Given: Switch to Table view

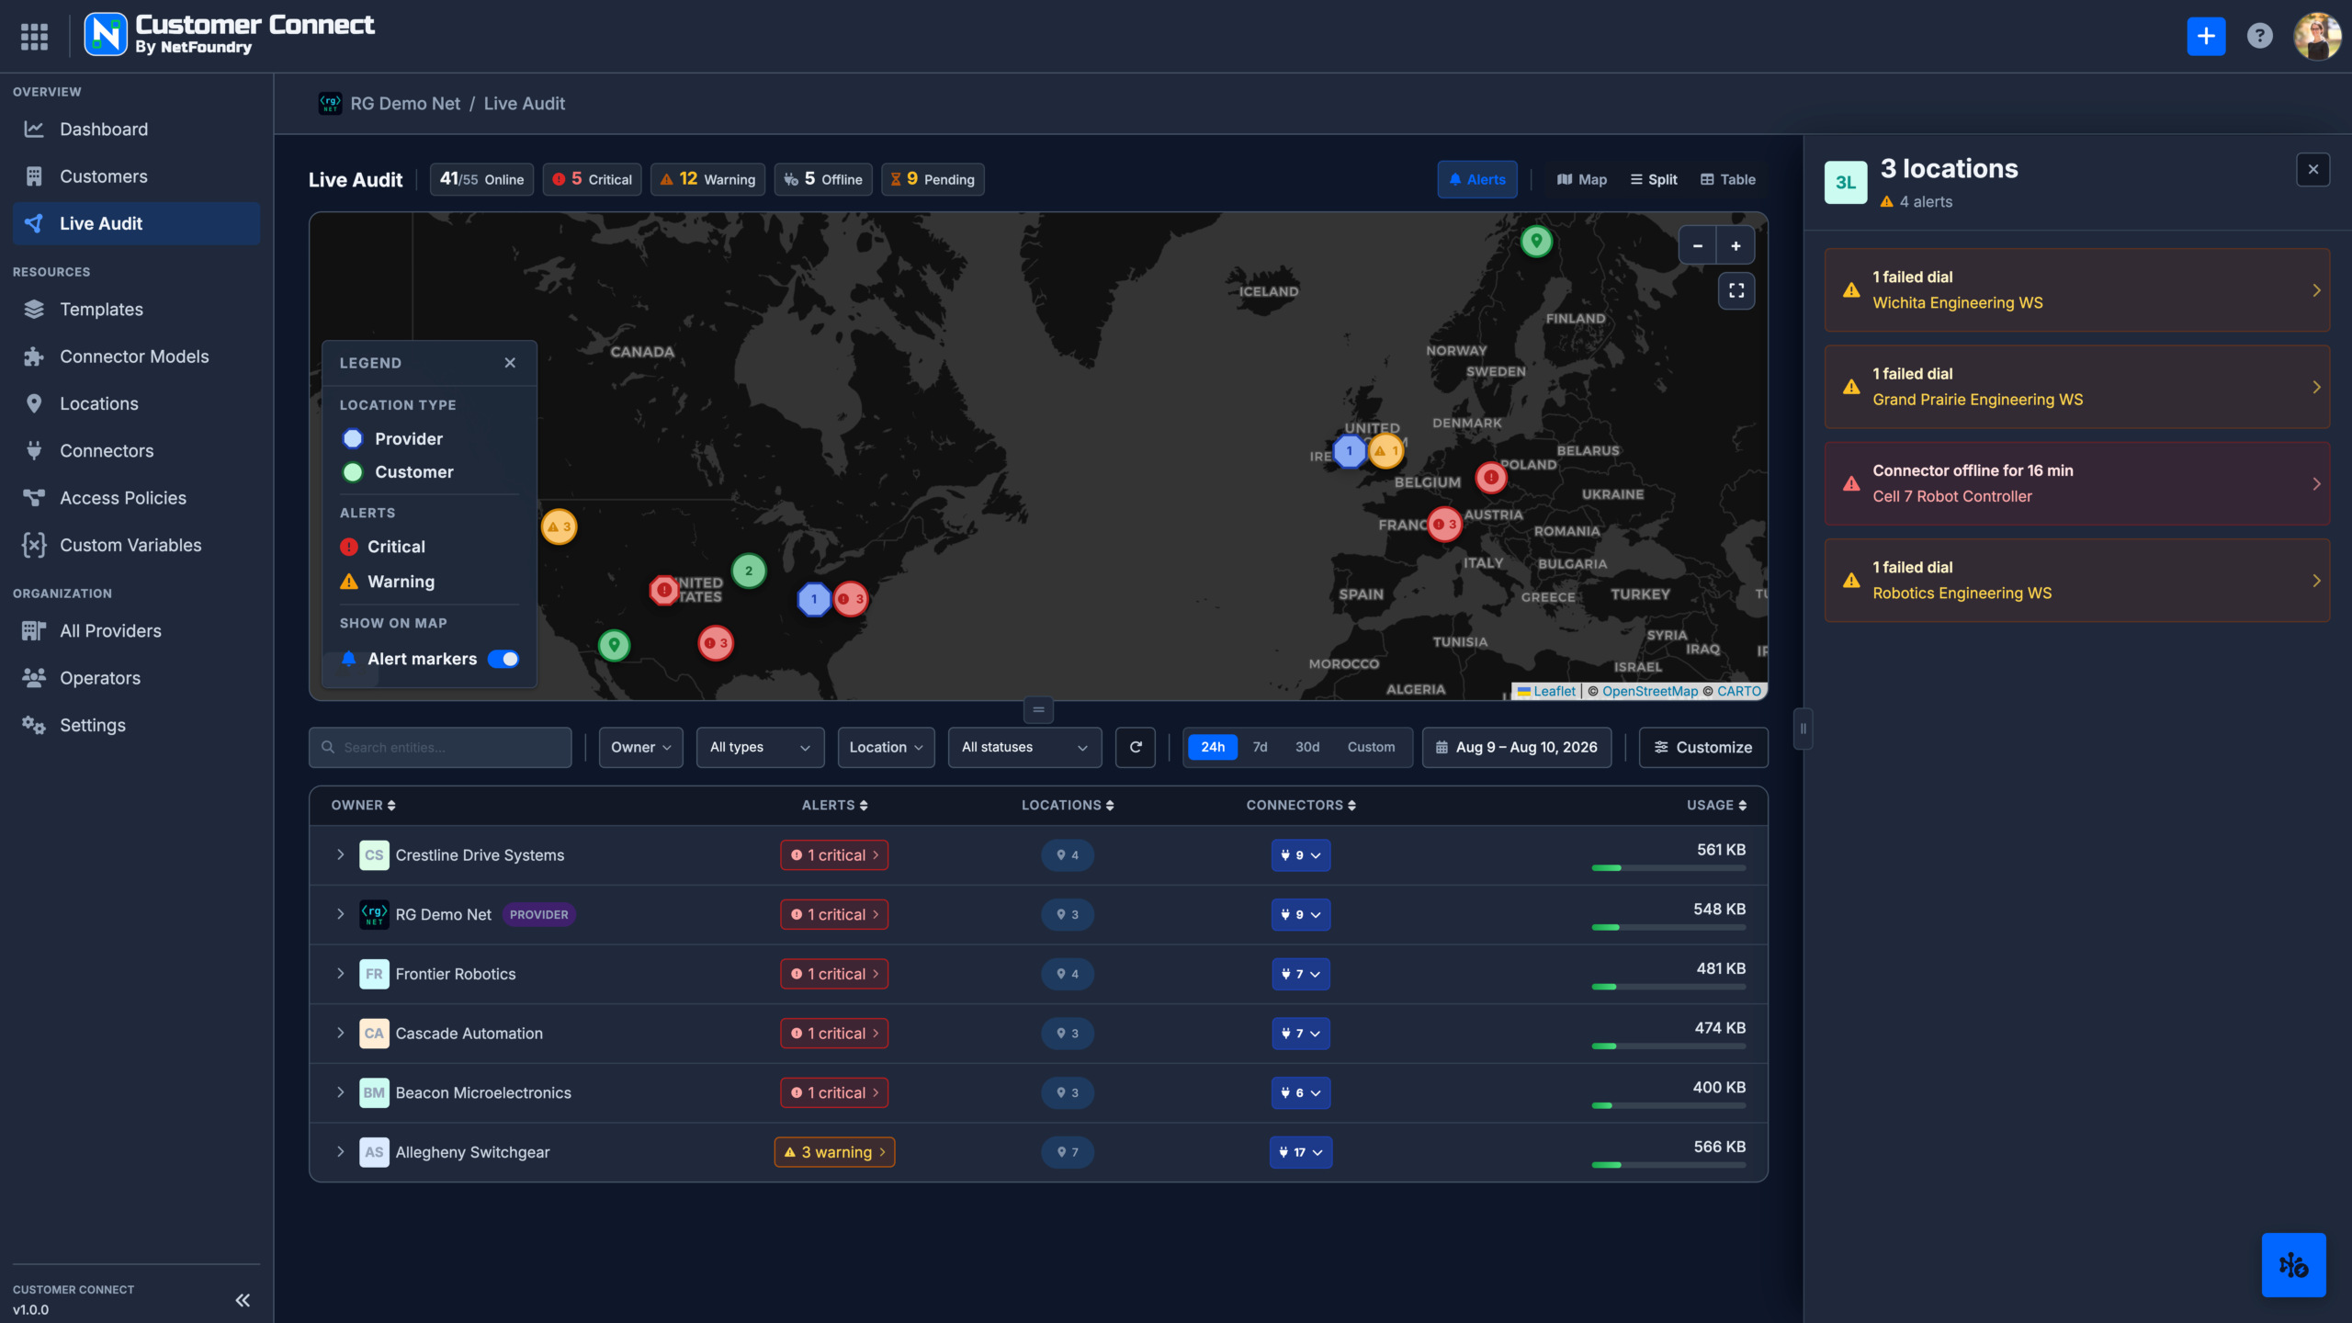Looking at the screenshot, I should (x=1727, y=180).
